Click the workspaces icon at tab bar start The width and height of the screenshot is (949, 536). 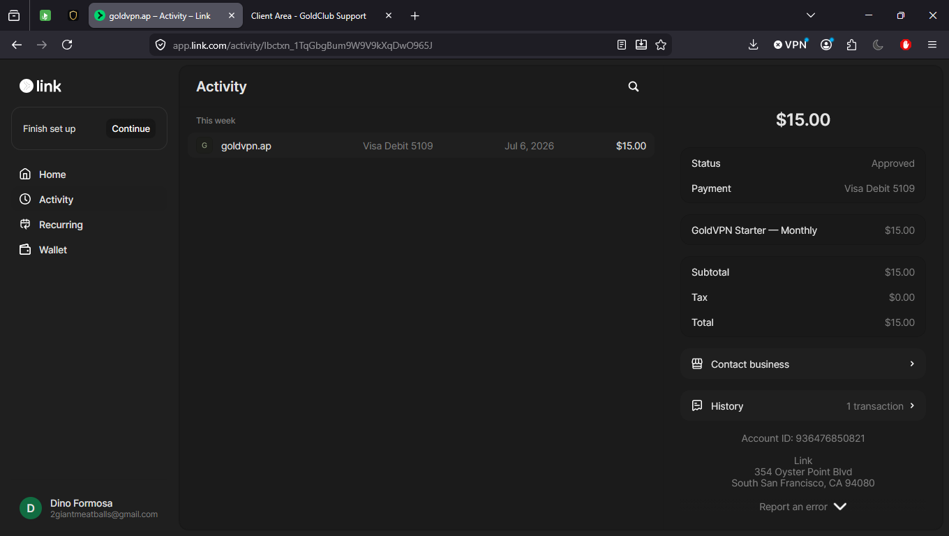(14, 15)
